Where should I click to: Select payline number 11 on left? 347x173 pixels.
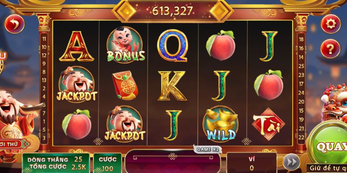[x=44, y=39]
